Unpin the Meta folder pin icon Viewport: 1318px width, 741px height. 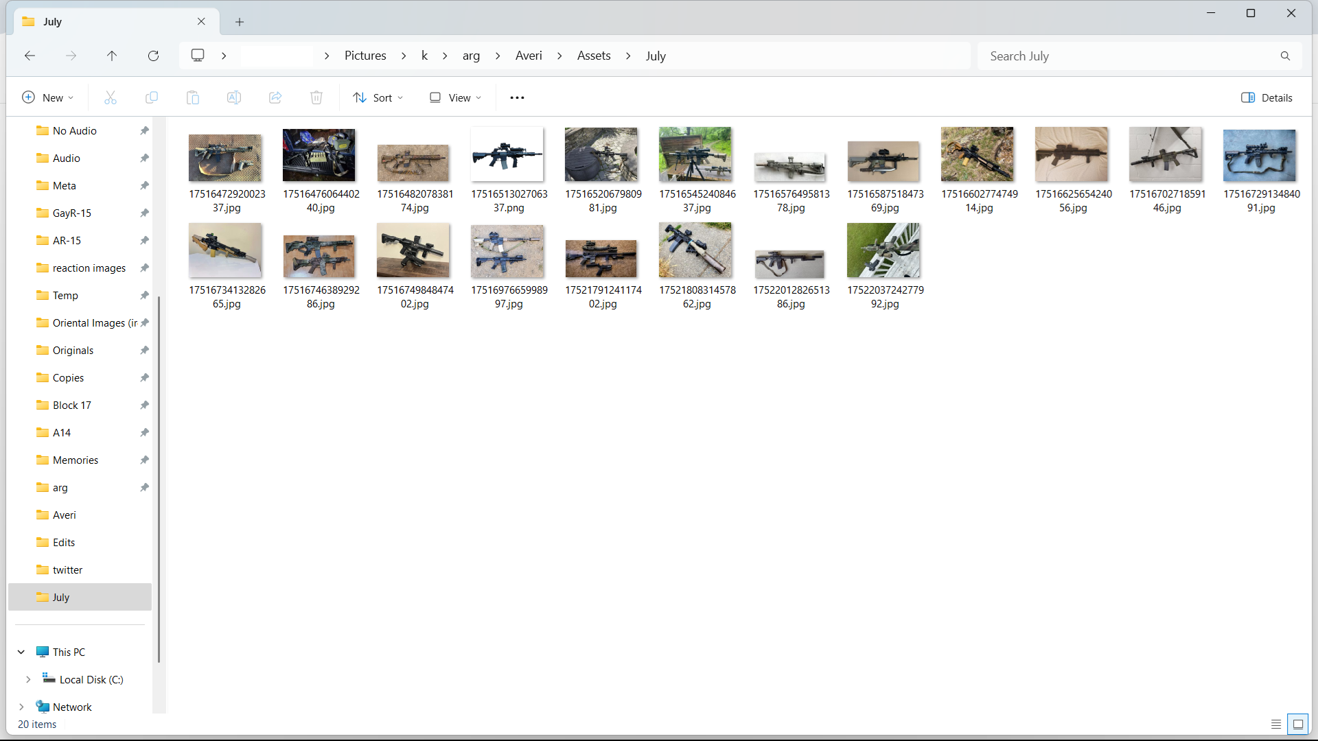[x=144, y=185]
